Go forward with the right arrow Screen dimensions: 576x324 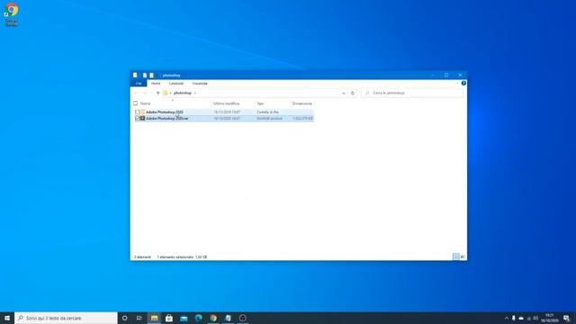[x=145, y=94]
